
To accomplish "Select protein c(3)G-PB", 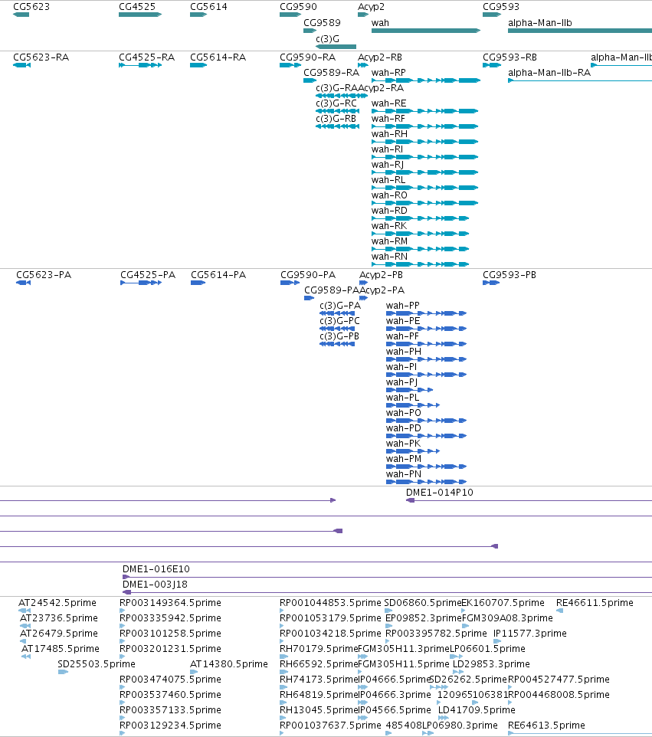I will pos(339,336).
